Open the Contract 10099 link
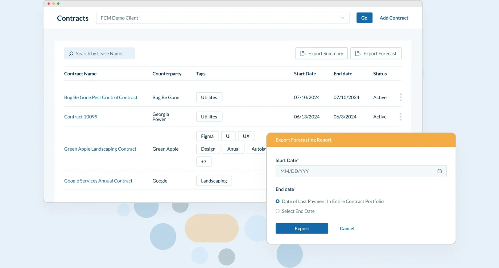The width and height of the screenshot is (499, 268). pyautogui.click(x=81, y=117)
